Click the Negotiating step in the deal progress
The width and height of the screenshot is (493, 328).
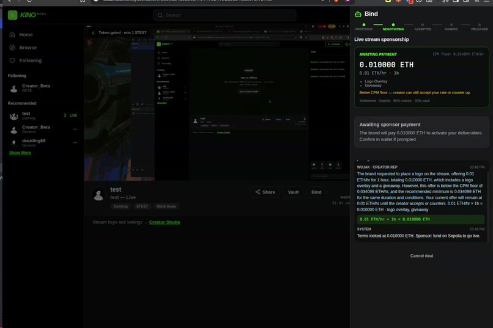pos(393,27)
